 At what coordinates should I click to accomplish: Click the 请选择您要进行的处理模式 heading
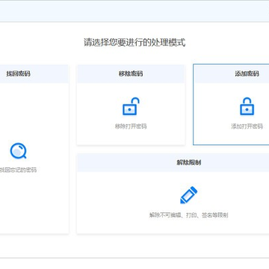coord(134,43)
